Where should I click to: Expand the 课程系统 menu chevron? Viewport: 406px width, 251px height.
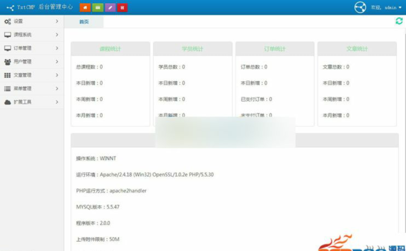57,35
